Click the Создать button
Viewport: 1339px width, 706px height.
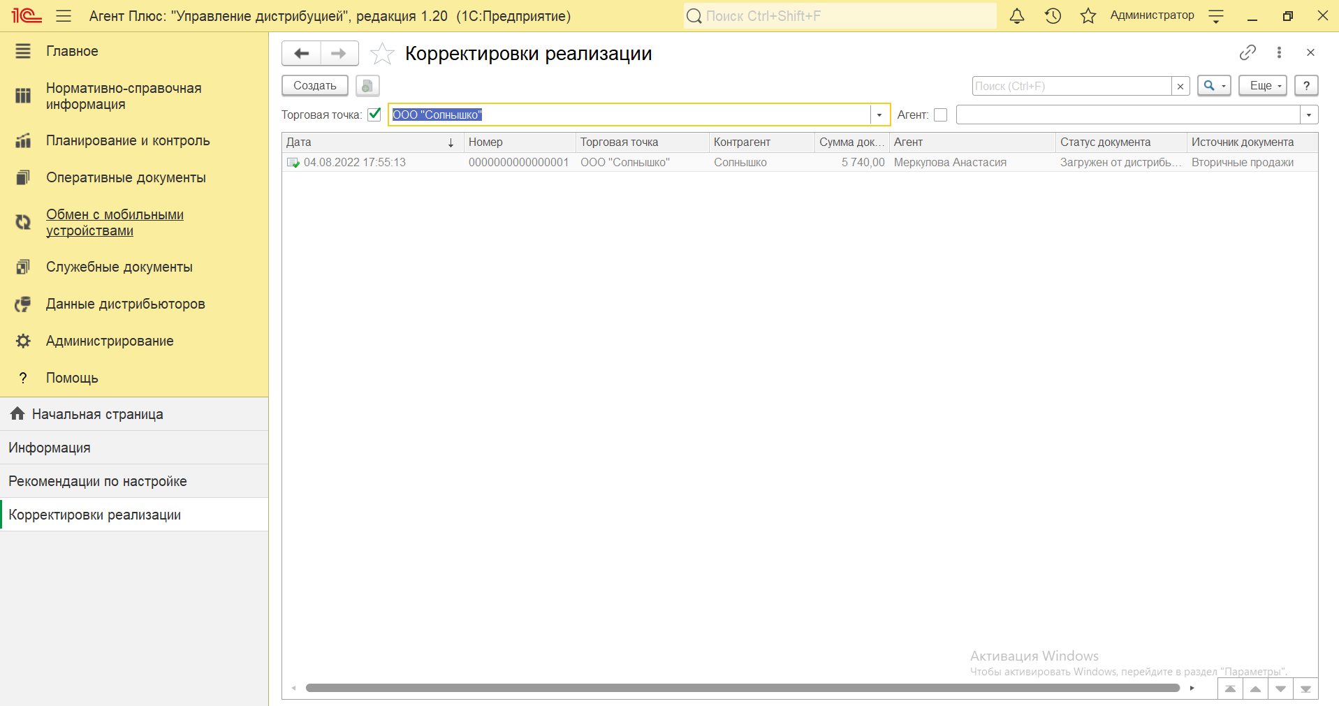[315, 86]
